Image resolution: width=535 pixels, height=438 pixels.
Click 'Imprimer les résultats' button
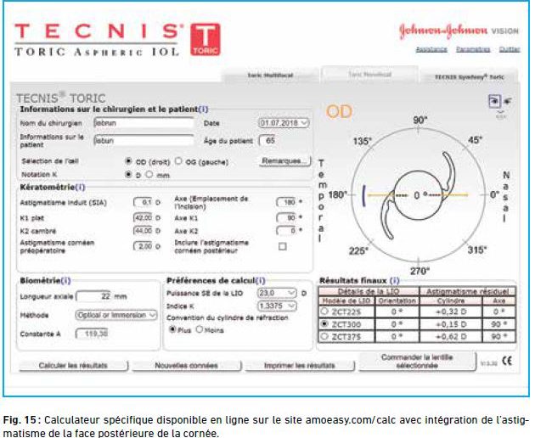[300, 366]
